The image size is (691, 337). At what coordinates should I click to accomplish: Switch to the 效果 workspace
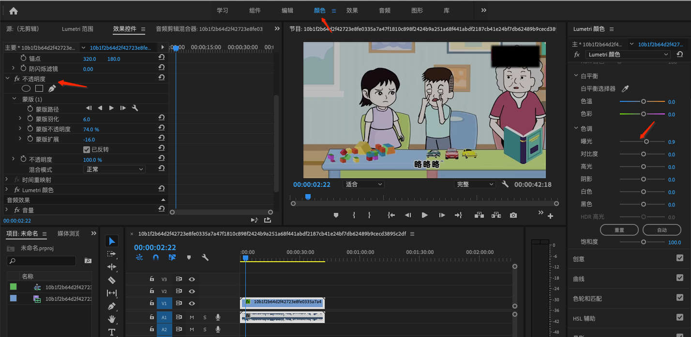point(352,11)
